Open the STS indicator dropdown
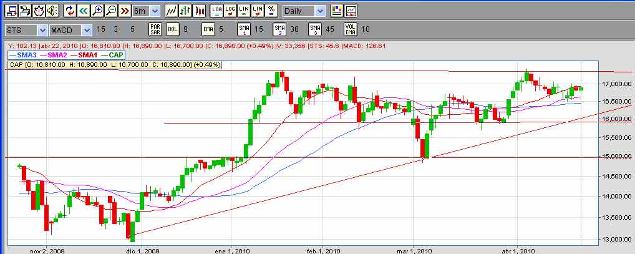The image size is (635, 254). click(x=43, y=30)
